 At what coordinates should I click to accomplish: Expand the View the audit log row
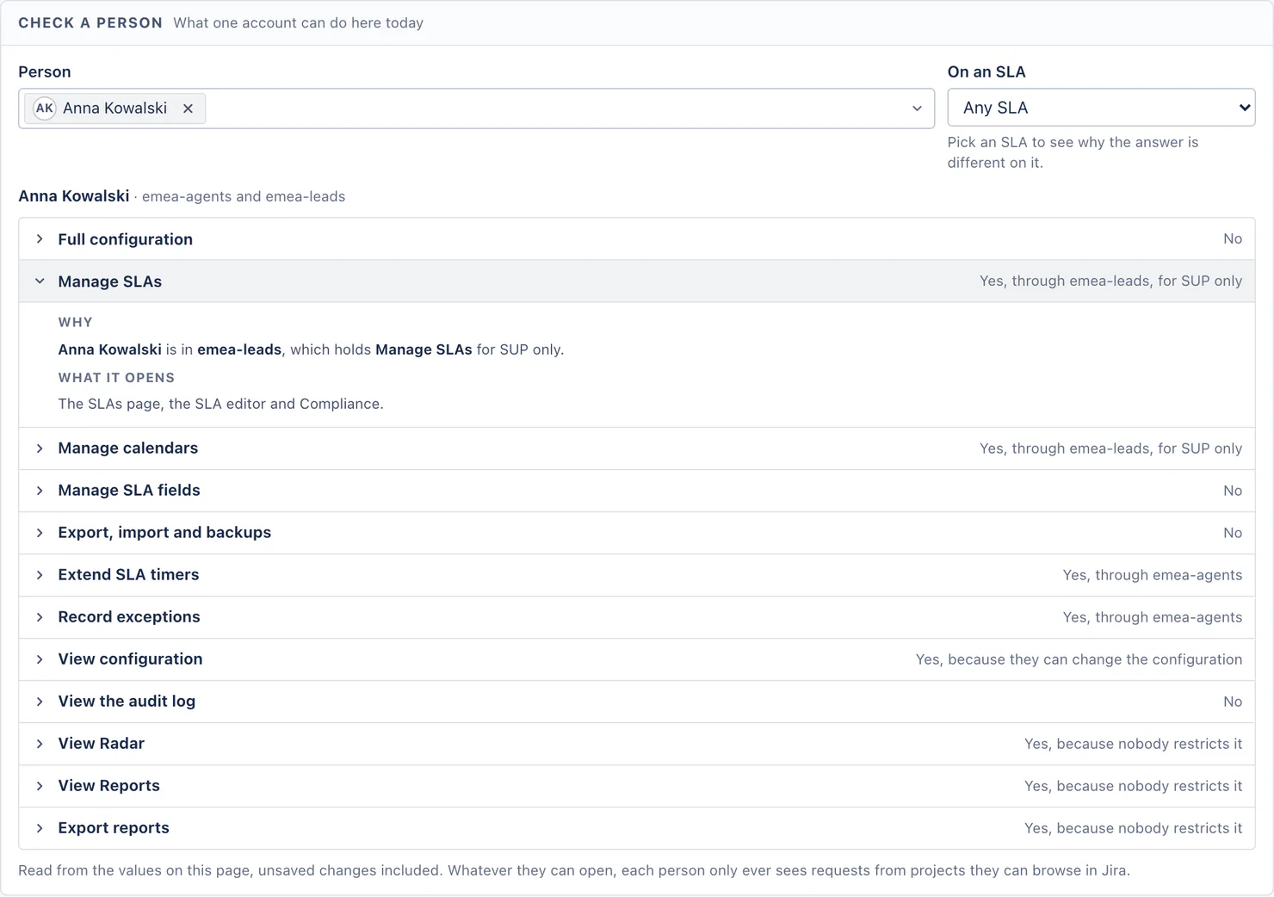click(637, 702)
